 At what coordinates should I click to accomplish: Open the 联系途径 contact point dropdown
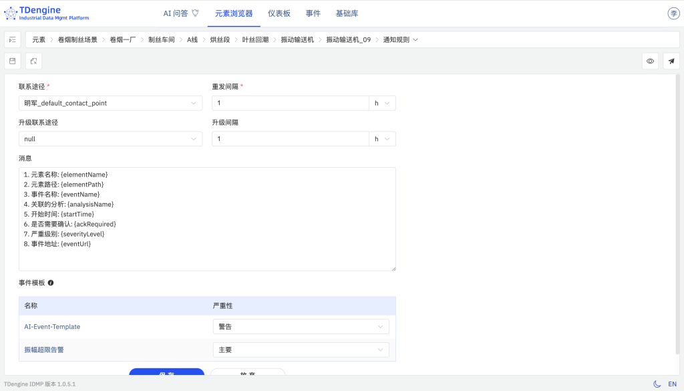tap(110, 103)
